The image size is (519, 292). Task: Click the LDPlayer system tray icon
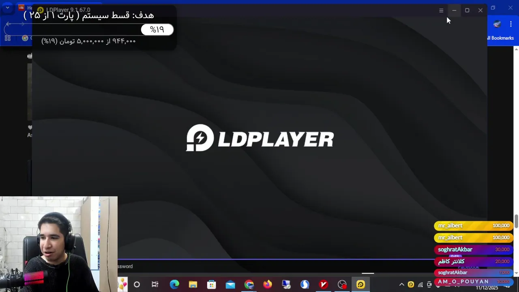point(411,285)
